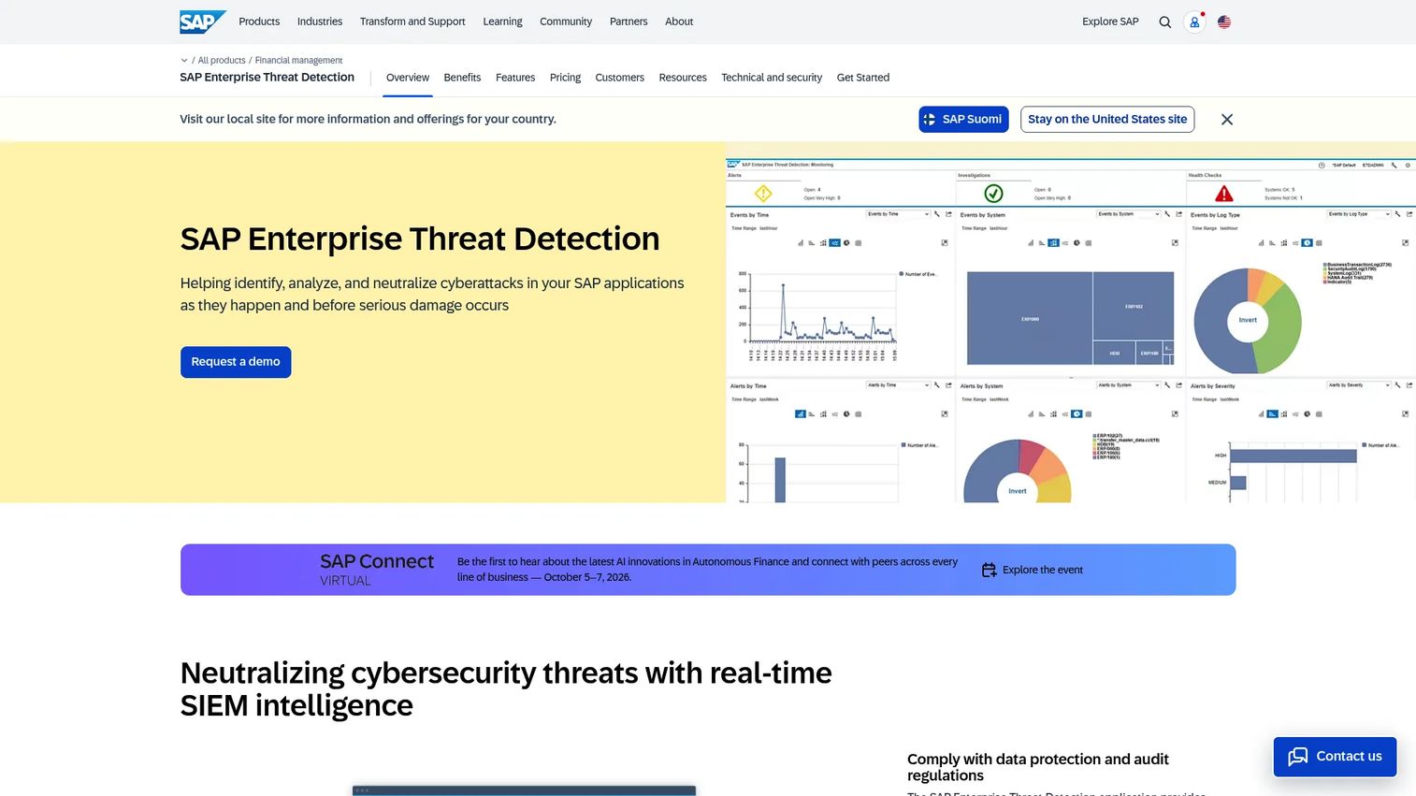Click Stay on the United States site
1416x796 pixels.
point(1107,120)
